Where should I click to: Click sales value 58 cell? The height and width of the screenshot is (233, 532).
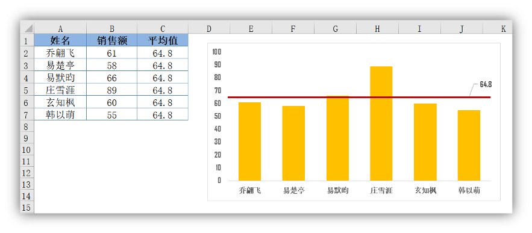[x=112, y=65]
